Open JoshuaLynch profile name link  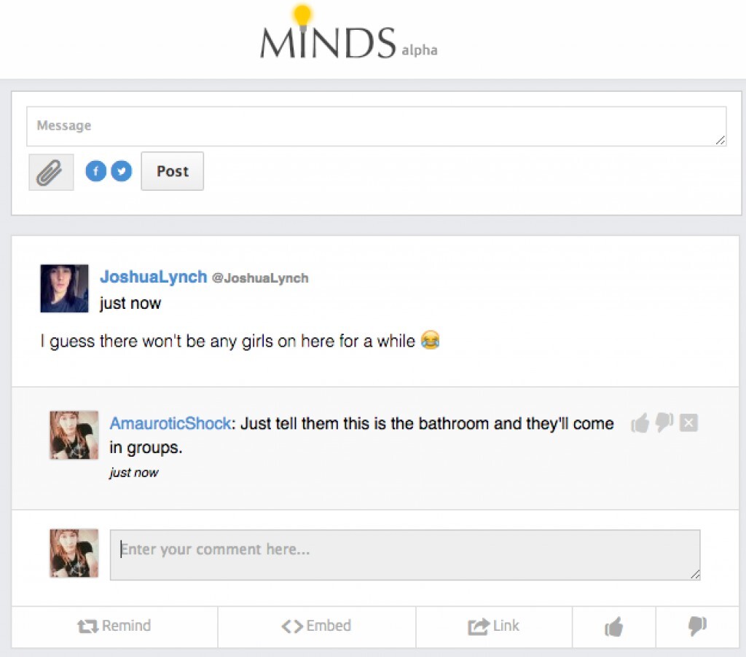coord(153,276)
